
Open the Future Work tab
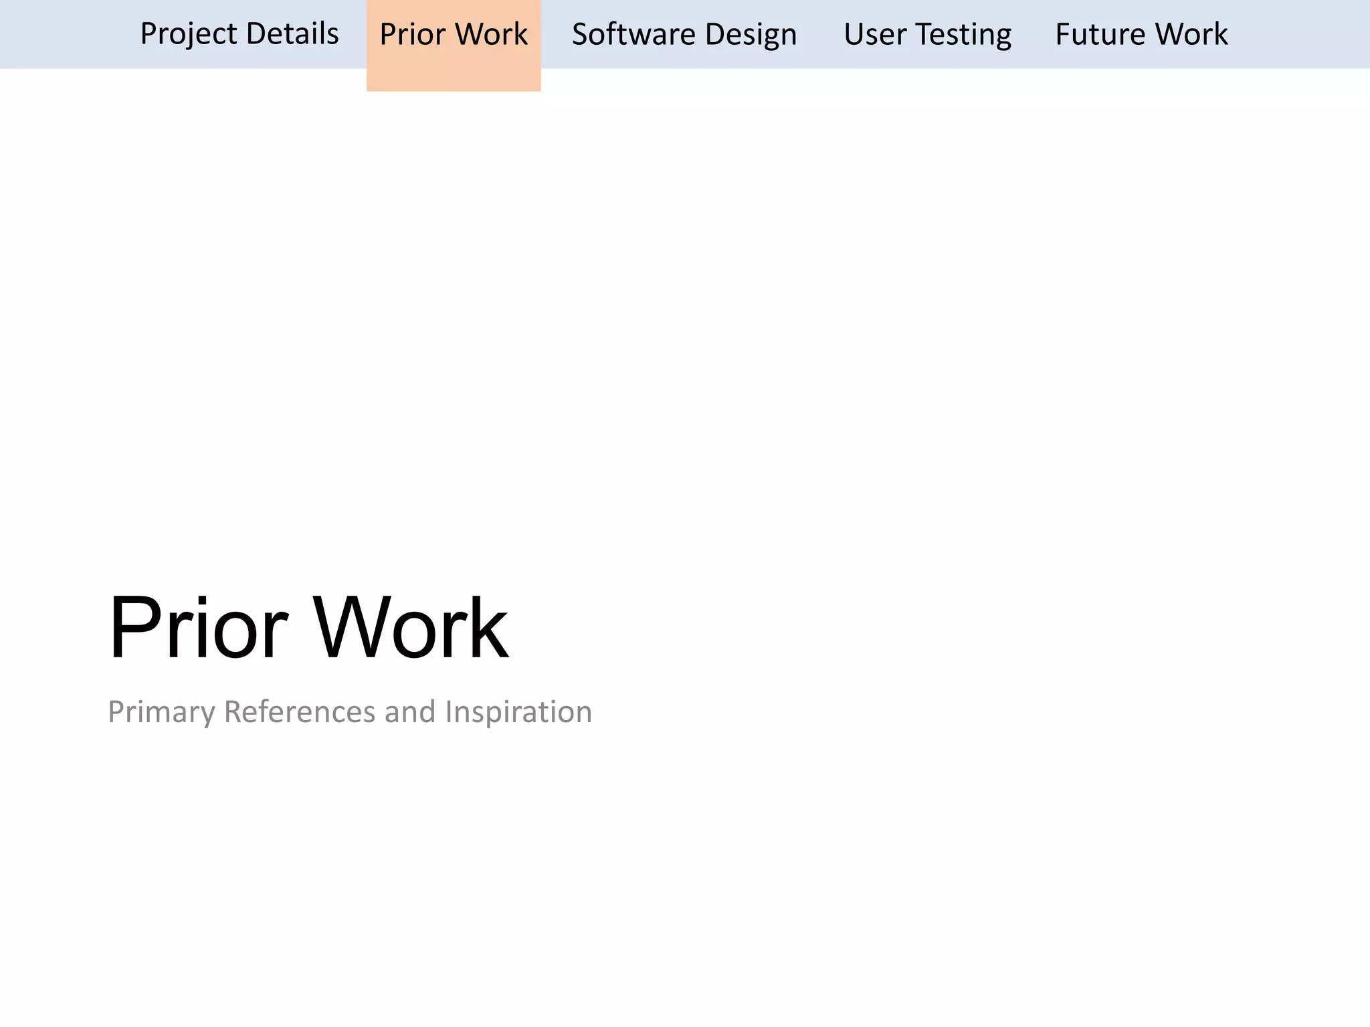point(1141,34)
